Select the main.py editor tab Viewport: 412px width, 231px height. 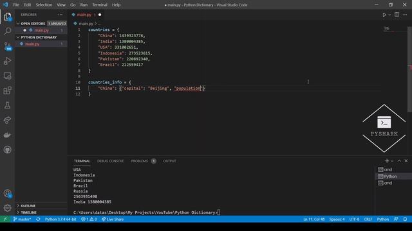click(86, 15)
